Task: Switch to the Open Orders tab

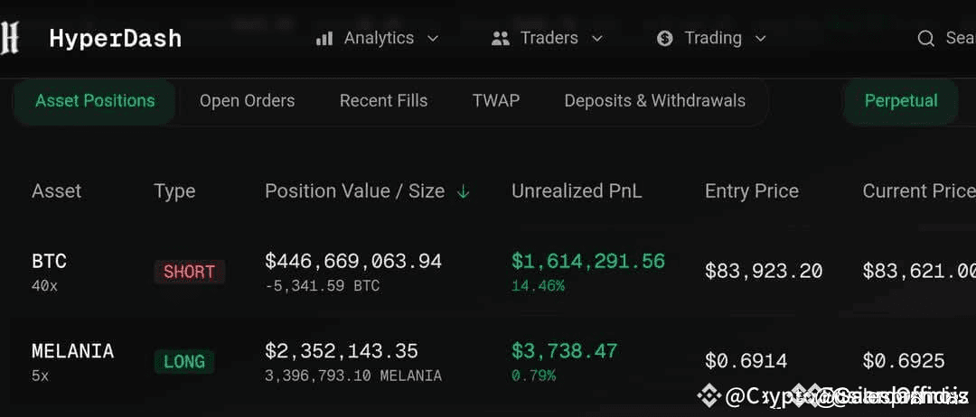Action: [247, 101]
